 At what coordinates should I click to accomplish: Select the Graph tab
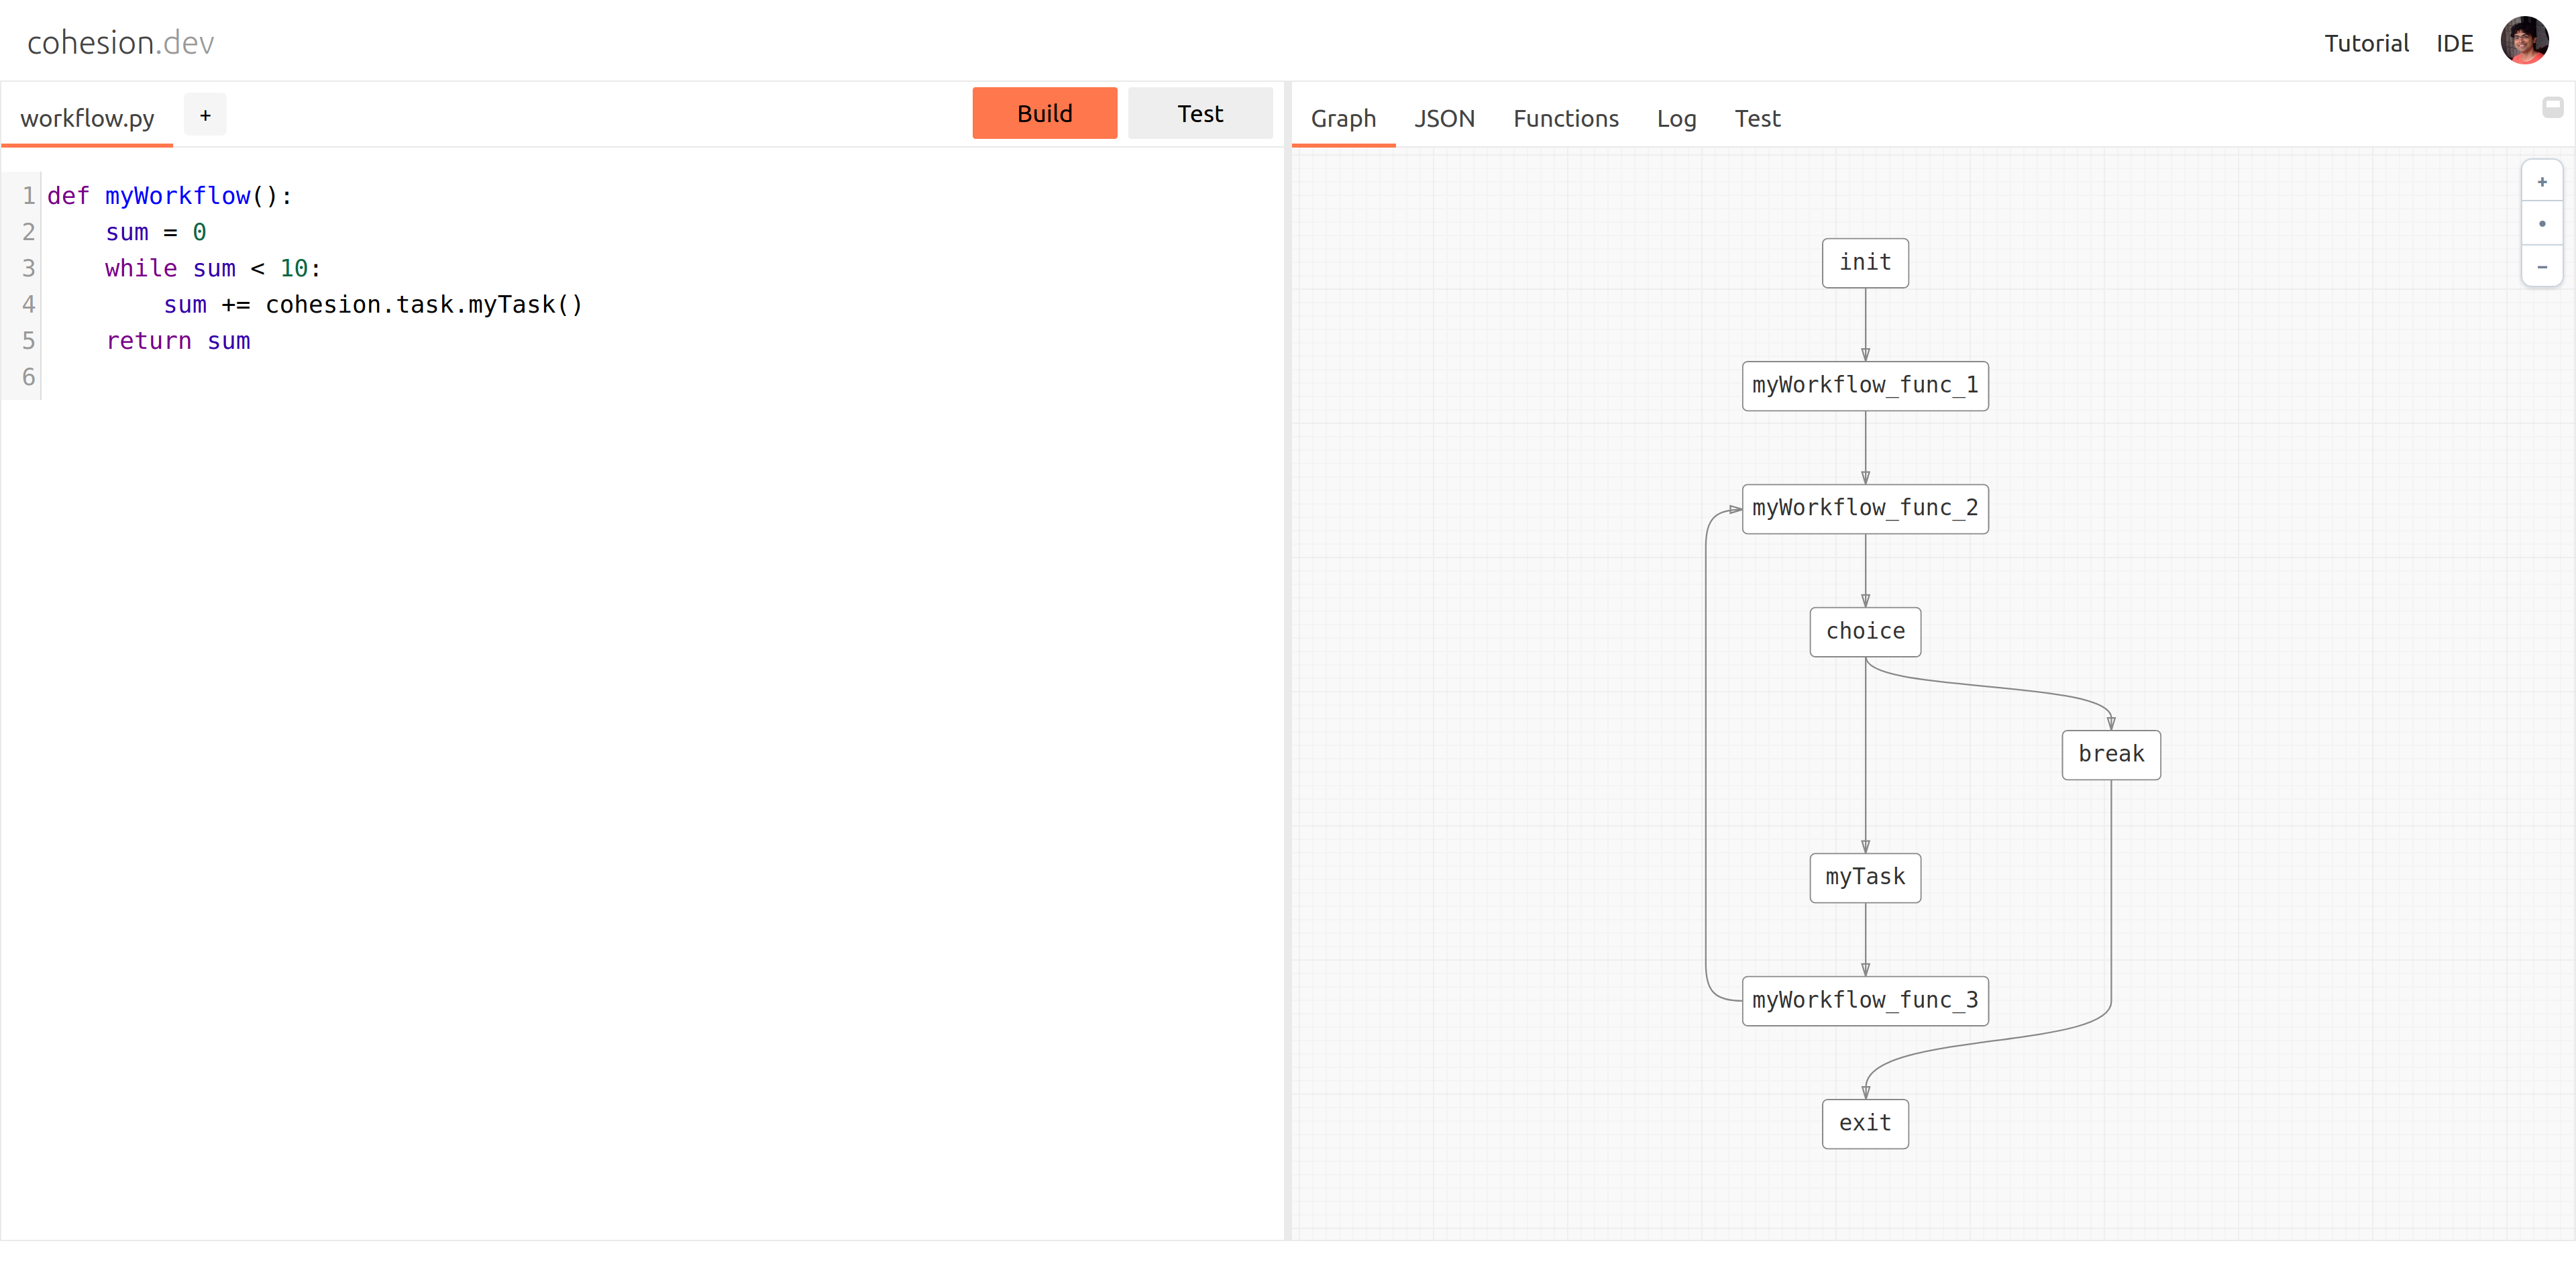[x=1342, y=119]
